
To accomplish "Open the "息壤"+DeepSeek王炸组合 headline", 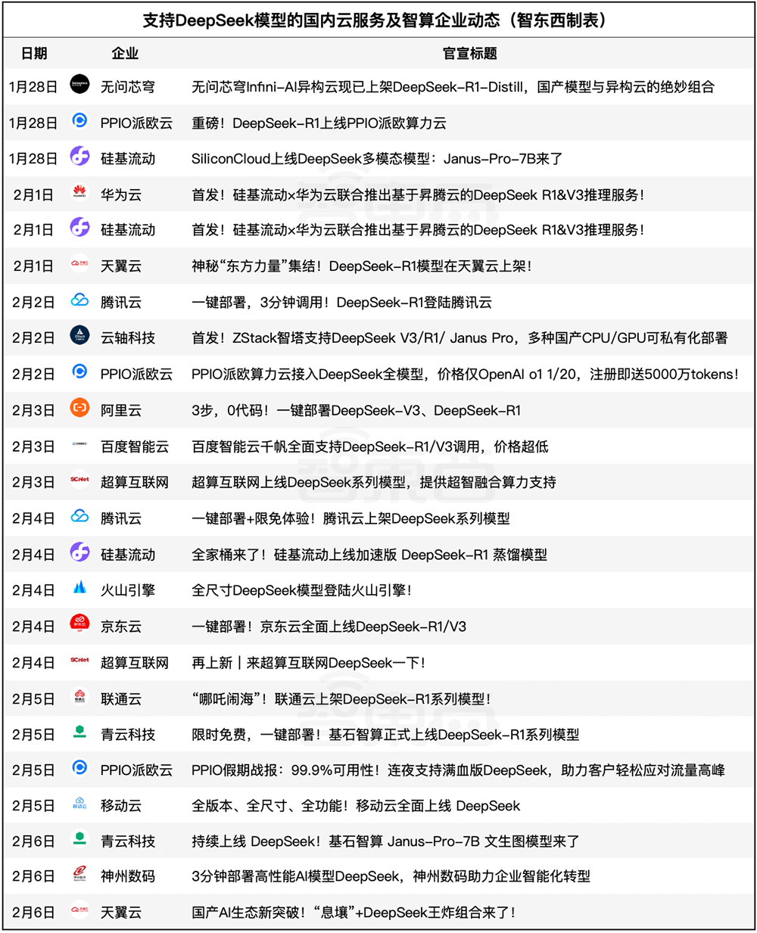I will (x=354, y=913).
